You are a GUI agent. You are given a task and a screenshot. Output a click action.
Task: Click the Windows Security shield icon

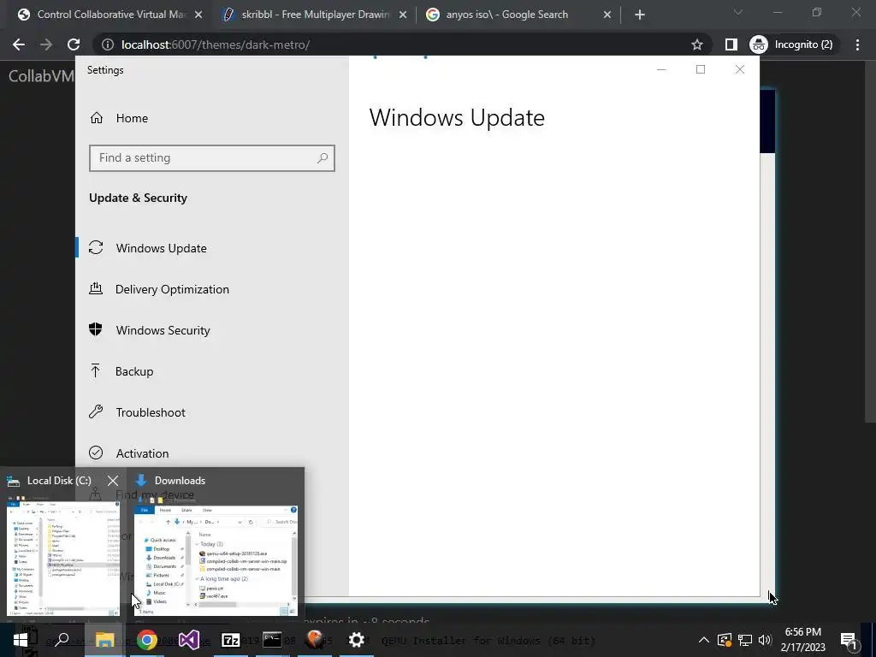click(x=96, y=329)
